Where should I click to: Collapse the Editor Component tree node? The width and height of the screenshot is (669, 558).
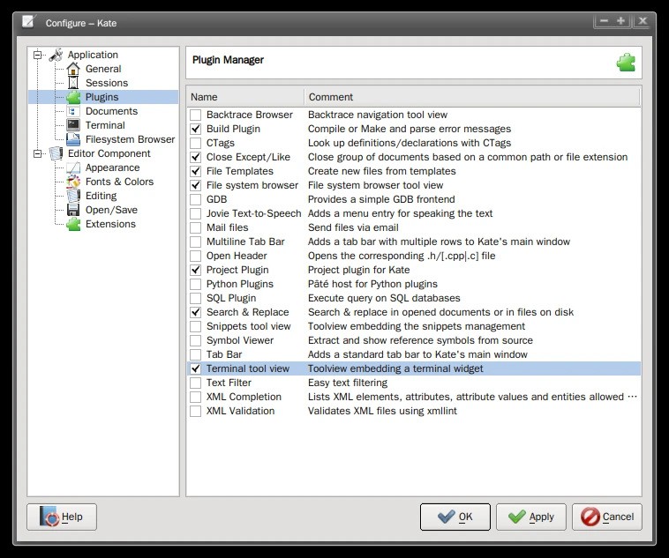37,153
